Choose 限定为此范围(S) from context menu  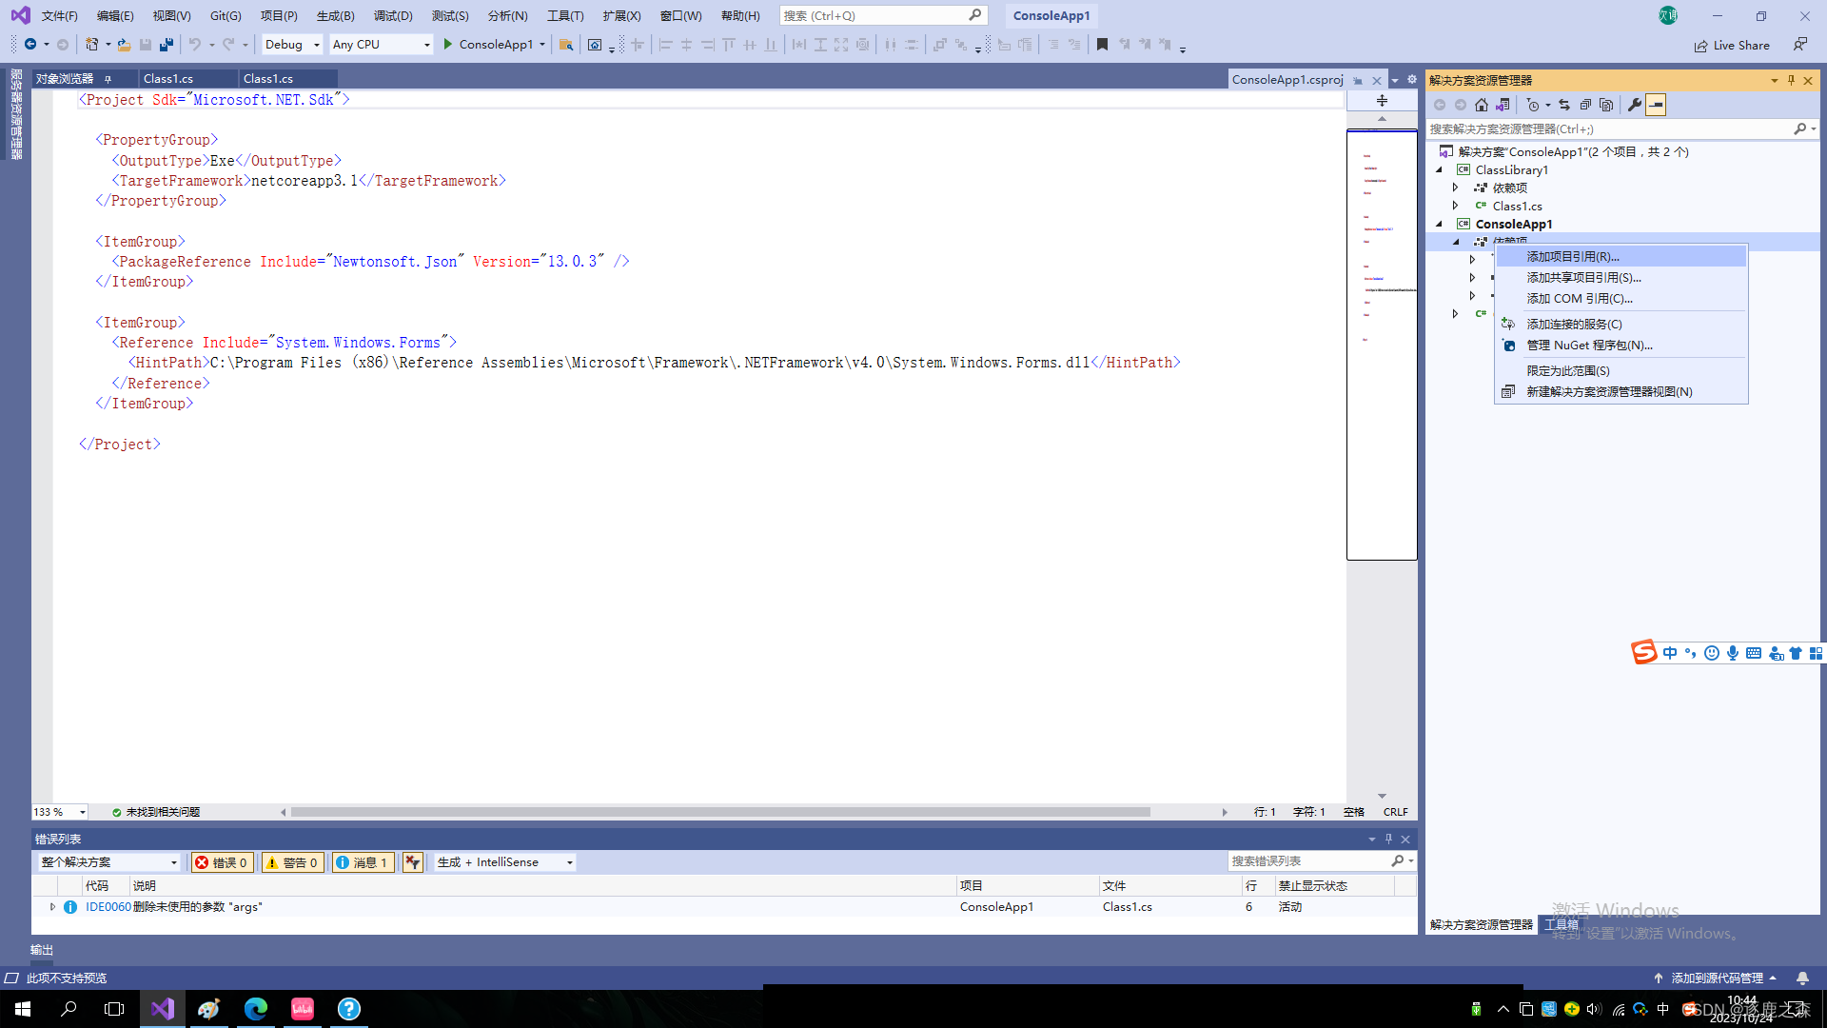click(1621, 371)
